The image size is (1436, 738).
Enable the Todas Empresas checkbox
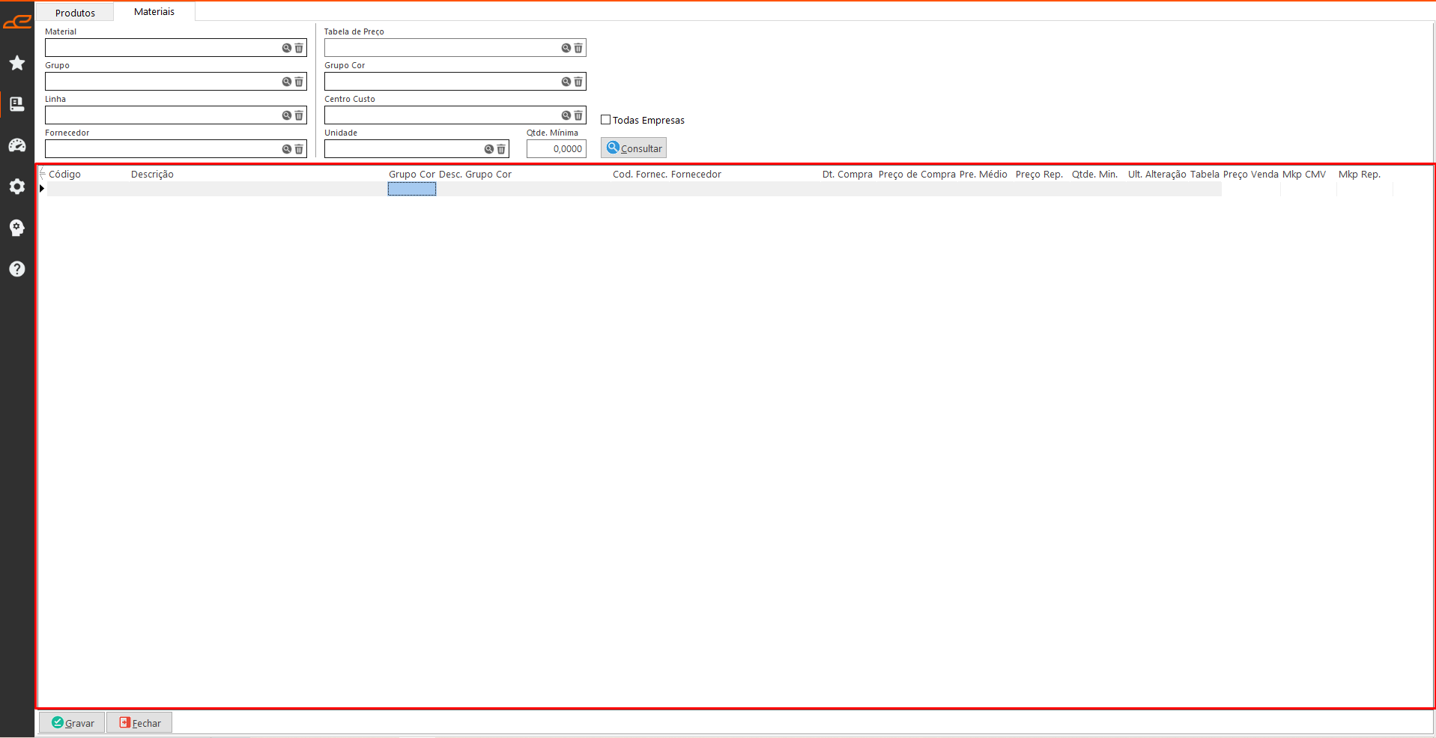[x=606, y=120]
